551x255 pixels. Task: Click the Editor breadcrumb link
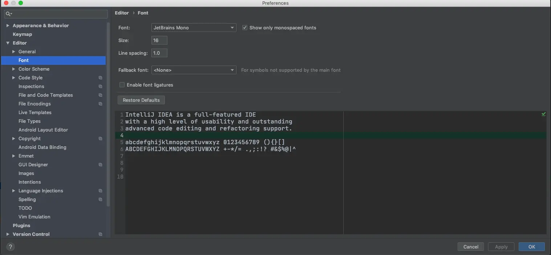[x=122, y=13]
